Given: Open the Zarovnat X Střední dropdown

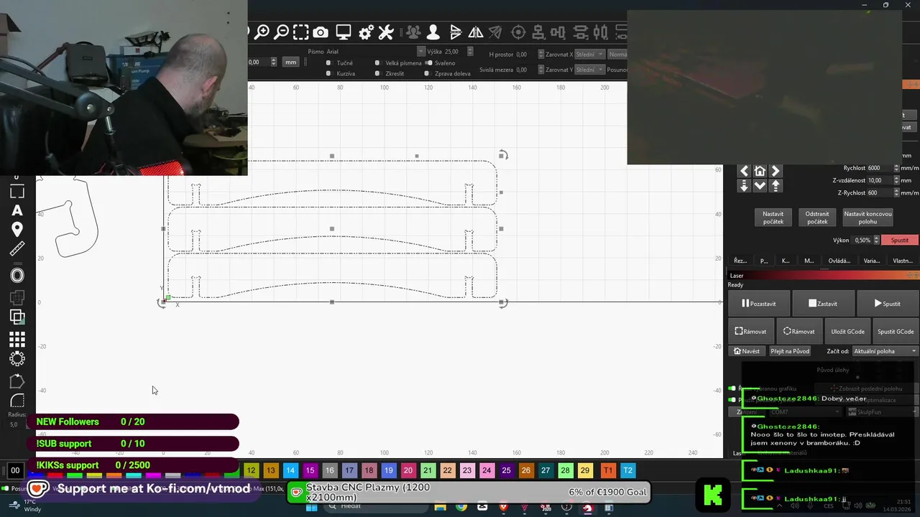Looking at the screenshot, I should pyautogui.click(x=589, y=55).
